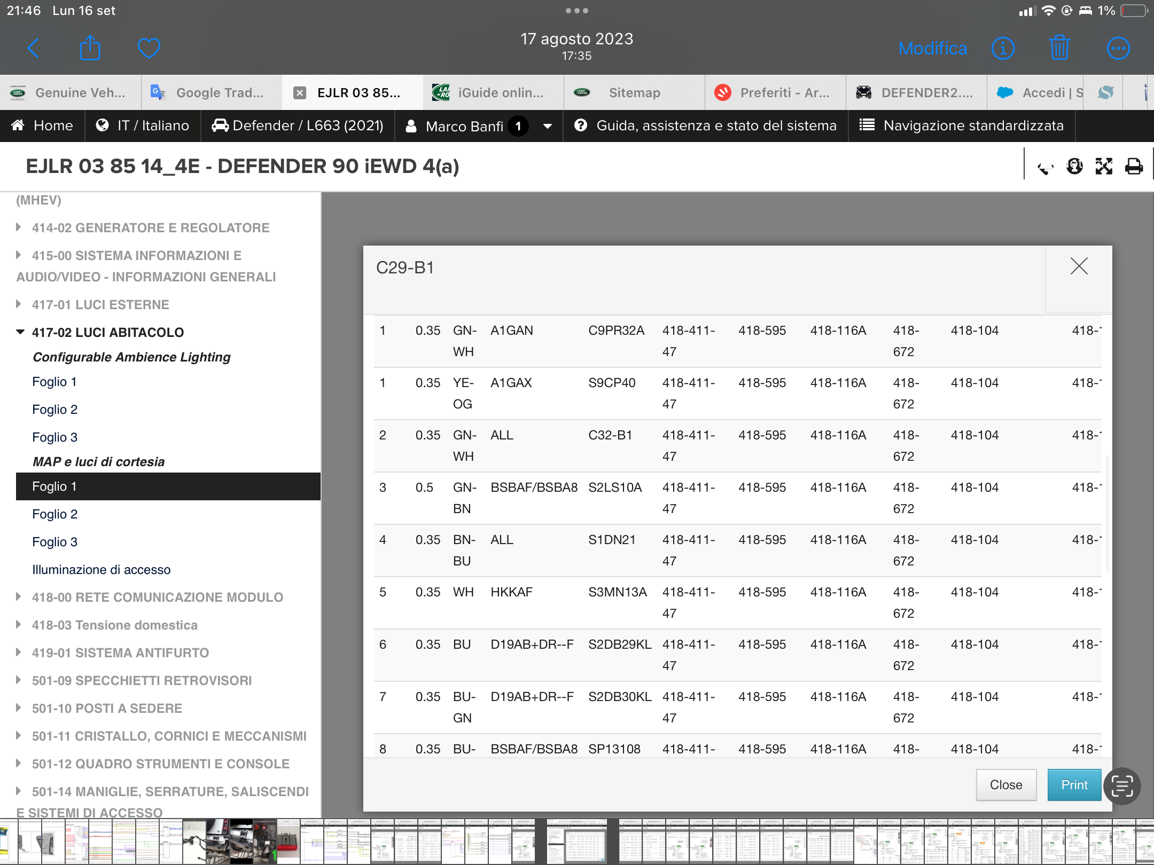
Task: Tap the trash delete icon
Action: click(x=1059, y=48)
